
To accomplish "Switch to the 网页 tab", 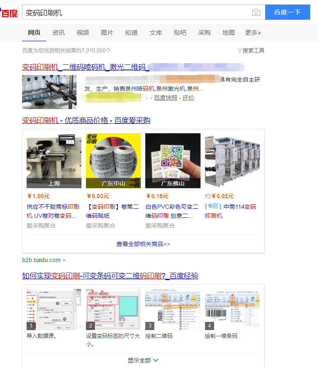I will point(34,33).
